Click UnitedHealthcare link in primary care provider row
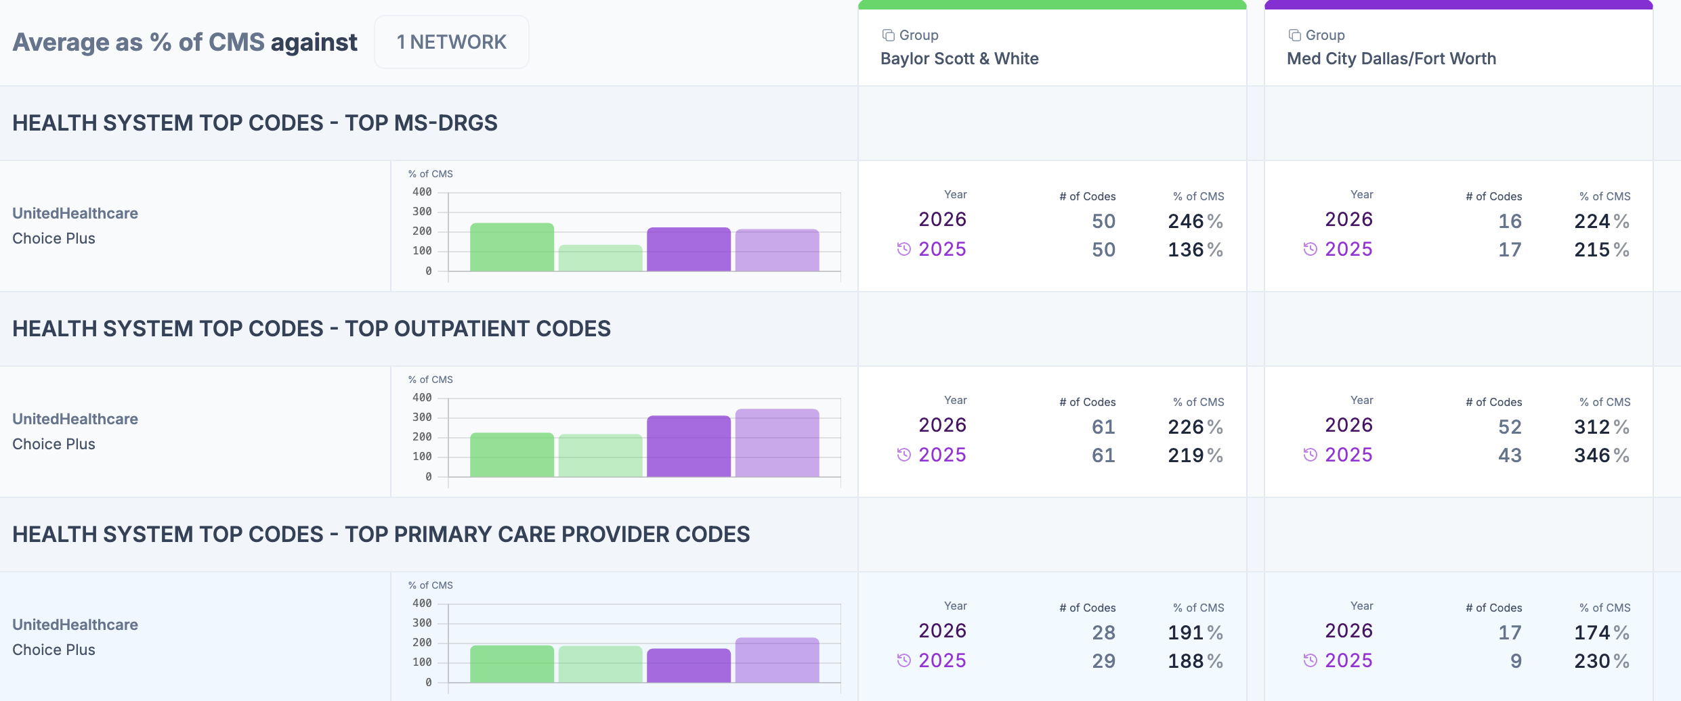The height and width of the screenshot is (701, 1681). coord(75,625)
